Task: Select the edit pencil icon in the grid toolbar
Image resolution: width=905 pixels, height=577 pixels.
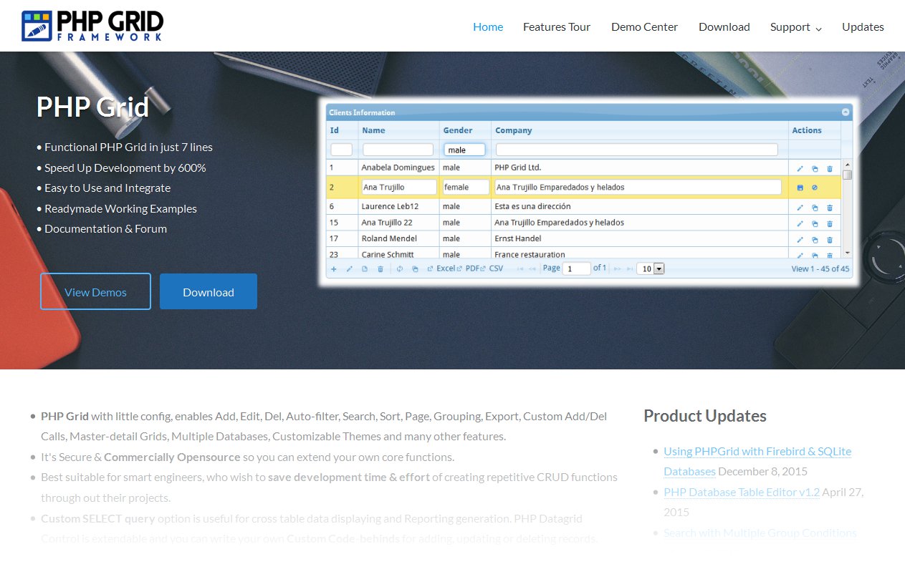Action: click(x=350, y=268)
